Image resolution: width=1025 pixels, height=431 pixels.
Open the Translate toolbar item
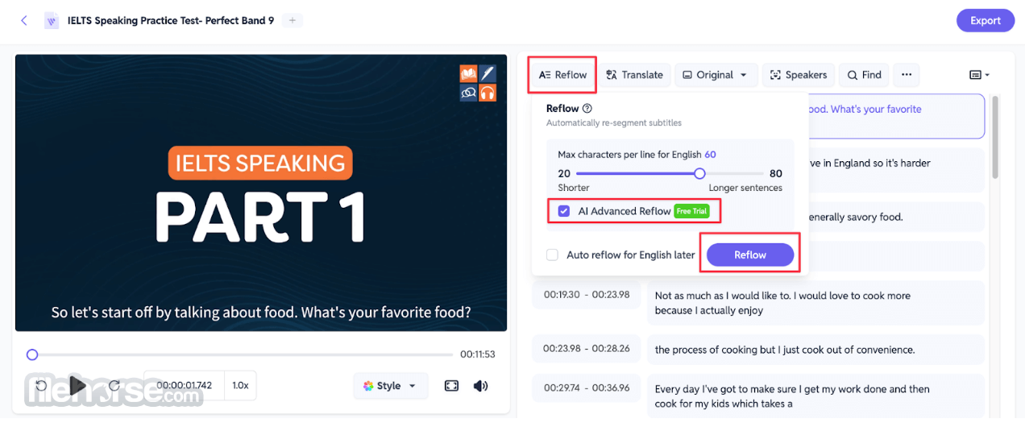(x=634, y=75)
